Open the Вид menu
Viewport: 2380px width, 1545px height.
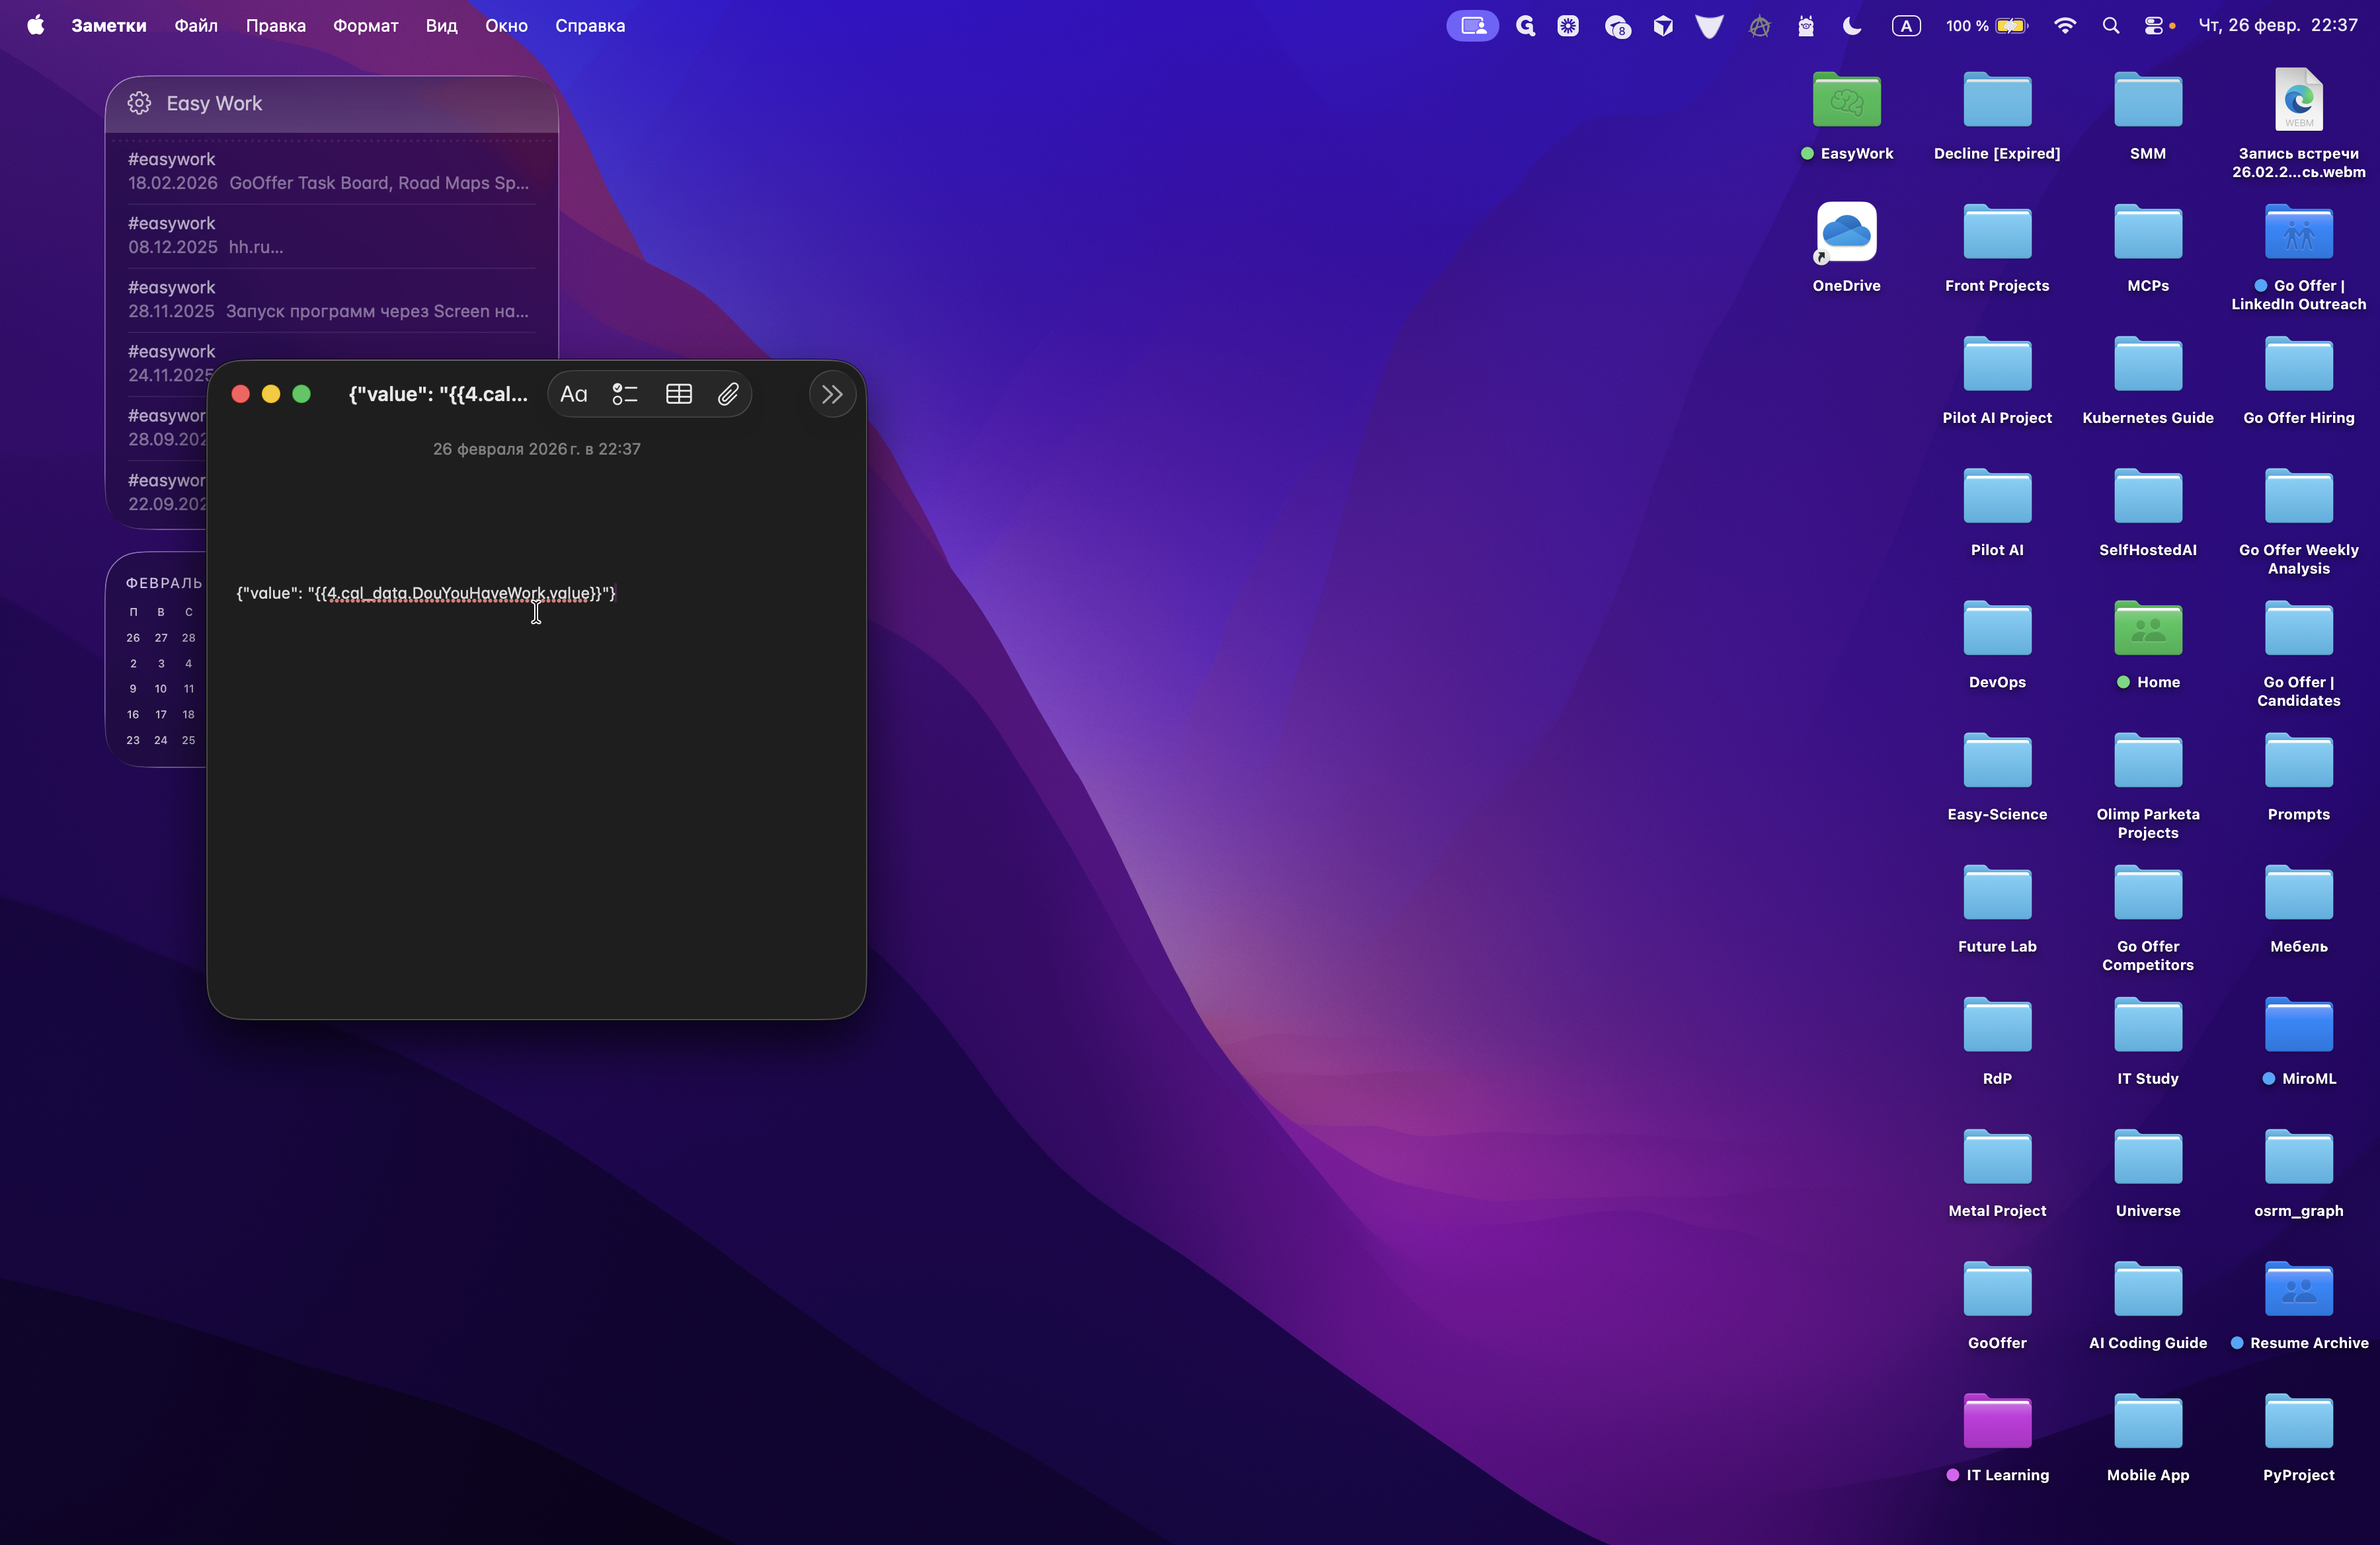click(441, 26)
